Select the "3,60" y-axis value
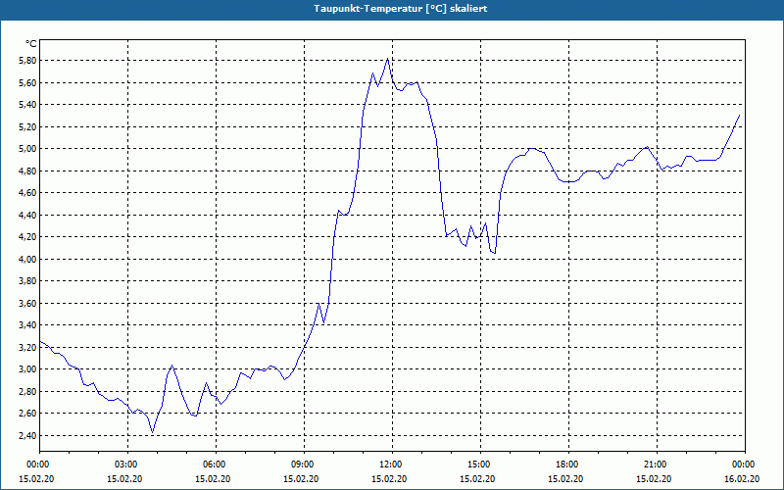The height and width of the screenshot is (490, 784). (28, 303)
